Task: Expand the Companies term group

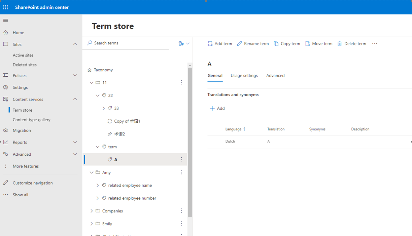Action: pos(92,211)
